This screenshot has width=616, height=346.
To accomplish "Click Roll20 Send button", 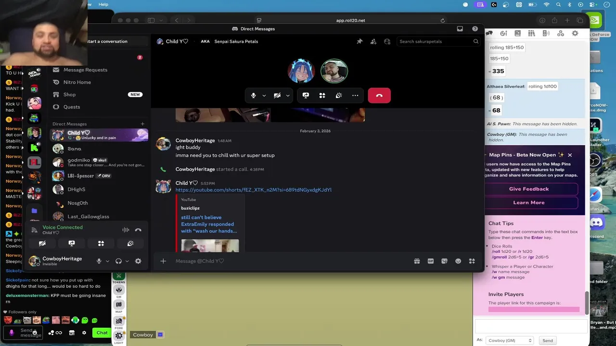I will 548,340.
